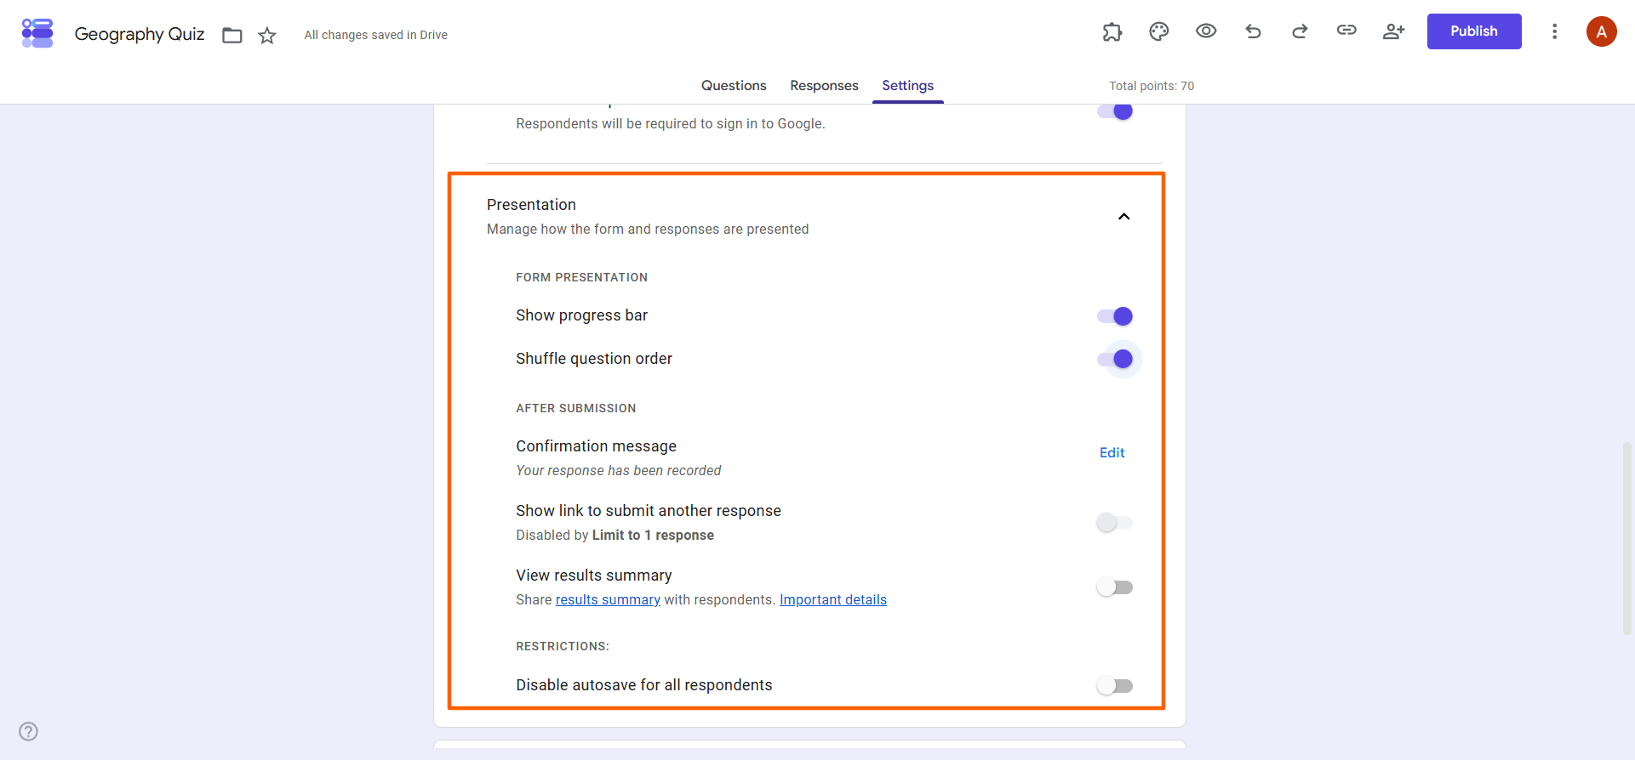Move form to folder icon
Screen dimensions: 1635x760
pyautogui.click(x=232, y=35)
